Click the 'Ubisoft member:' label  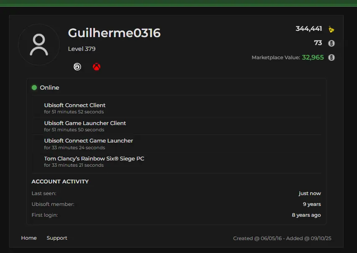53,204
